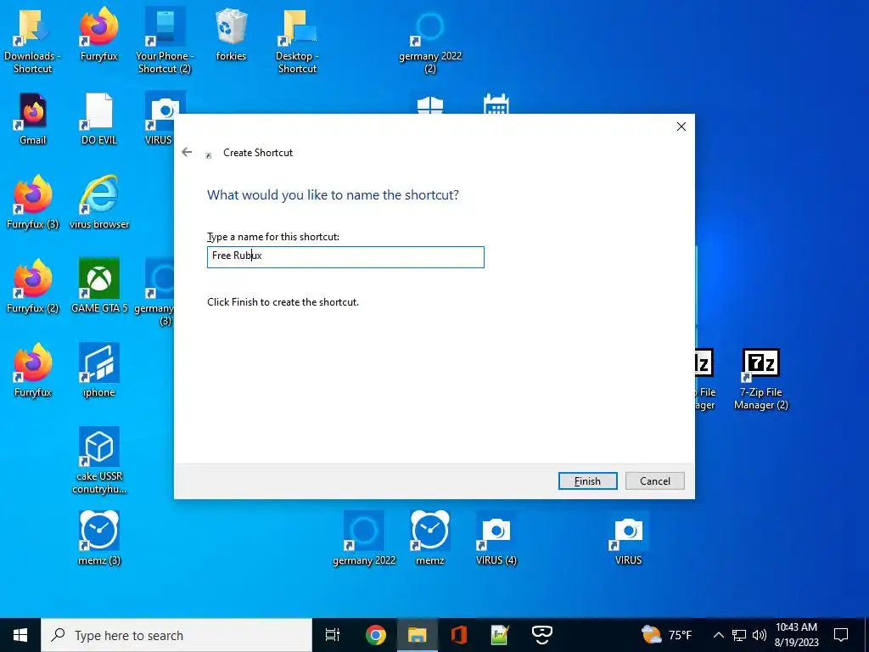Select Your Phone - Shortcut (2) icon
The image size is (869, 652).
pos(164,41)
